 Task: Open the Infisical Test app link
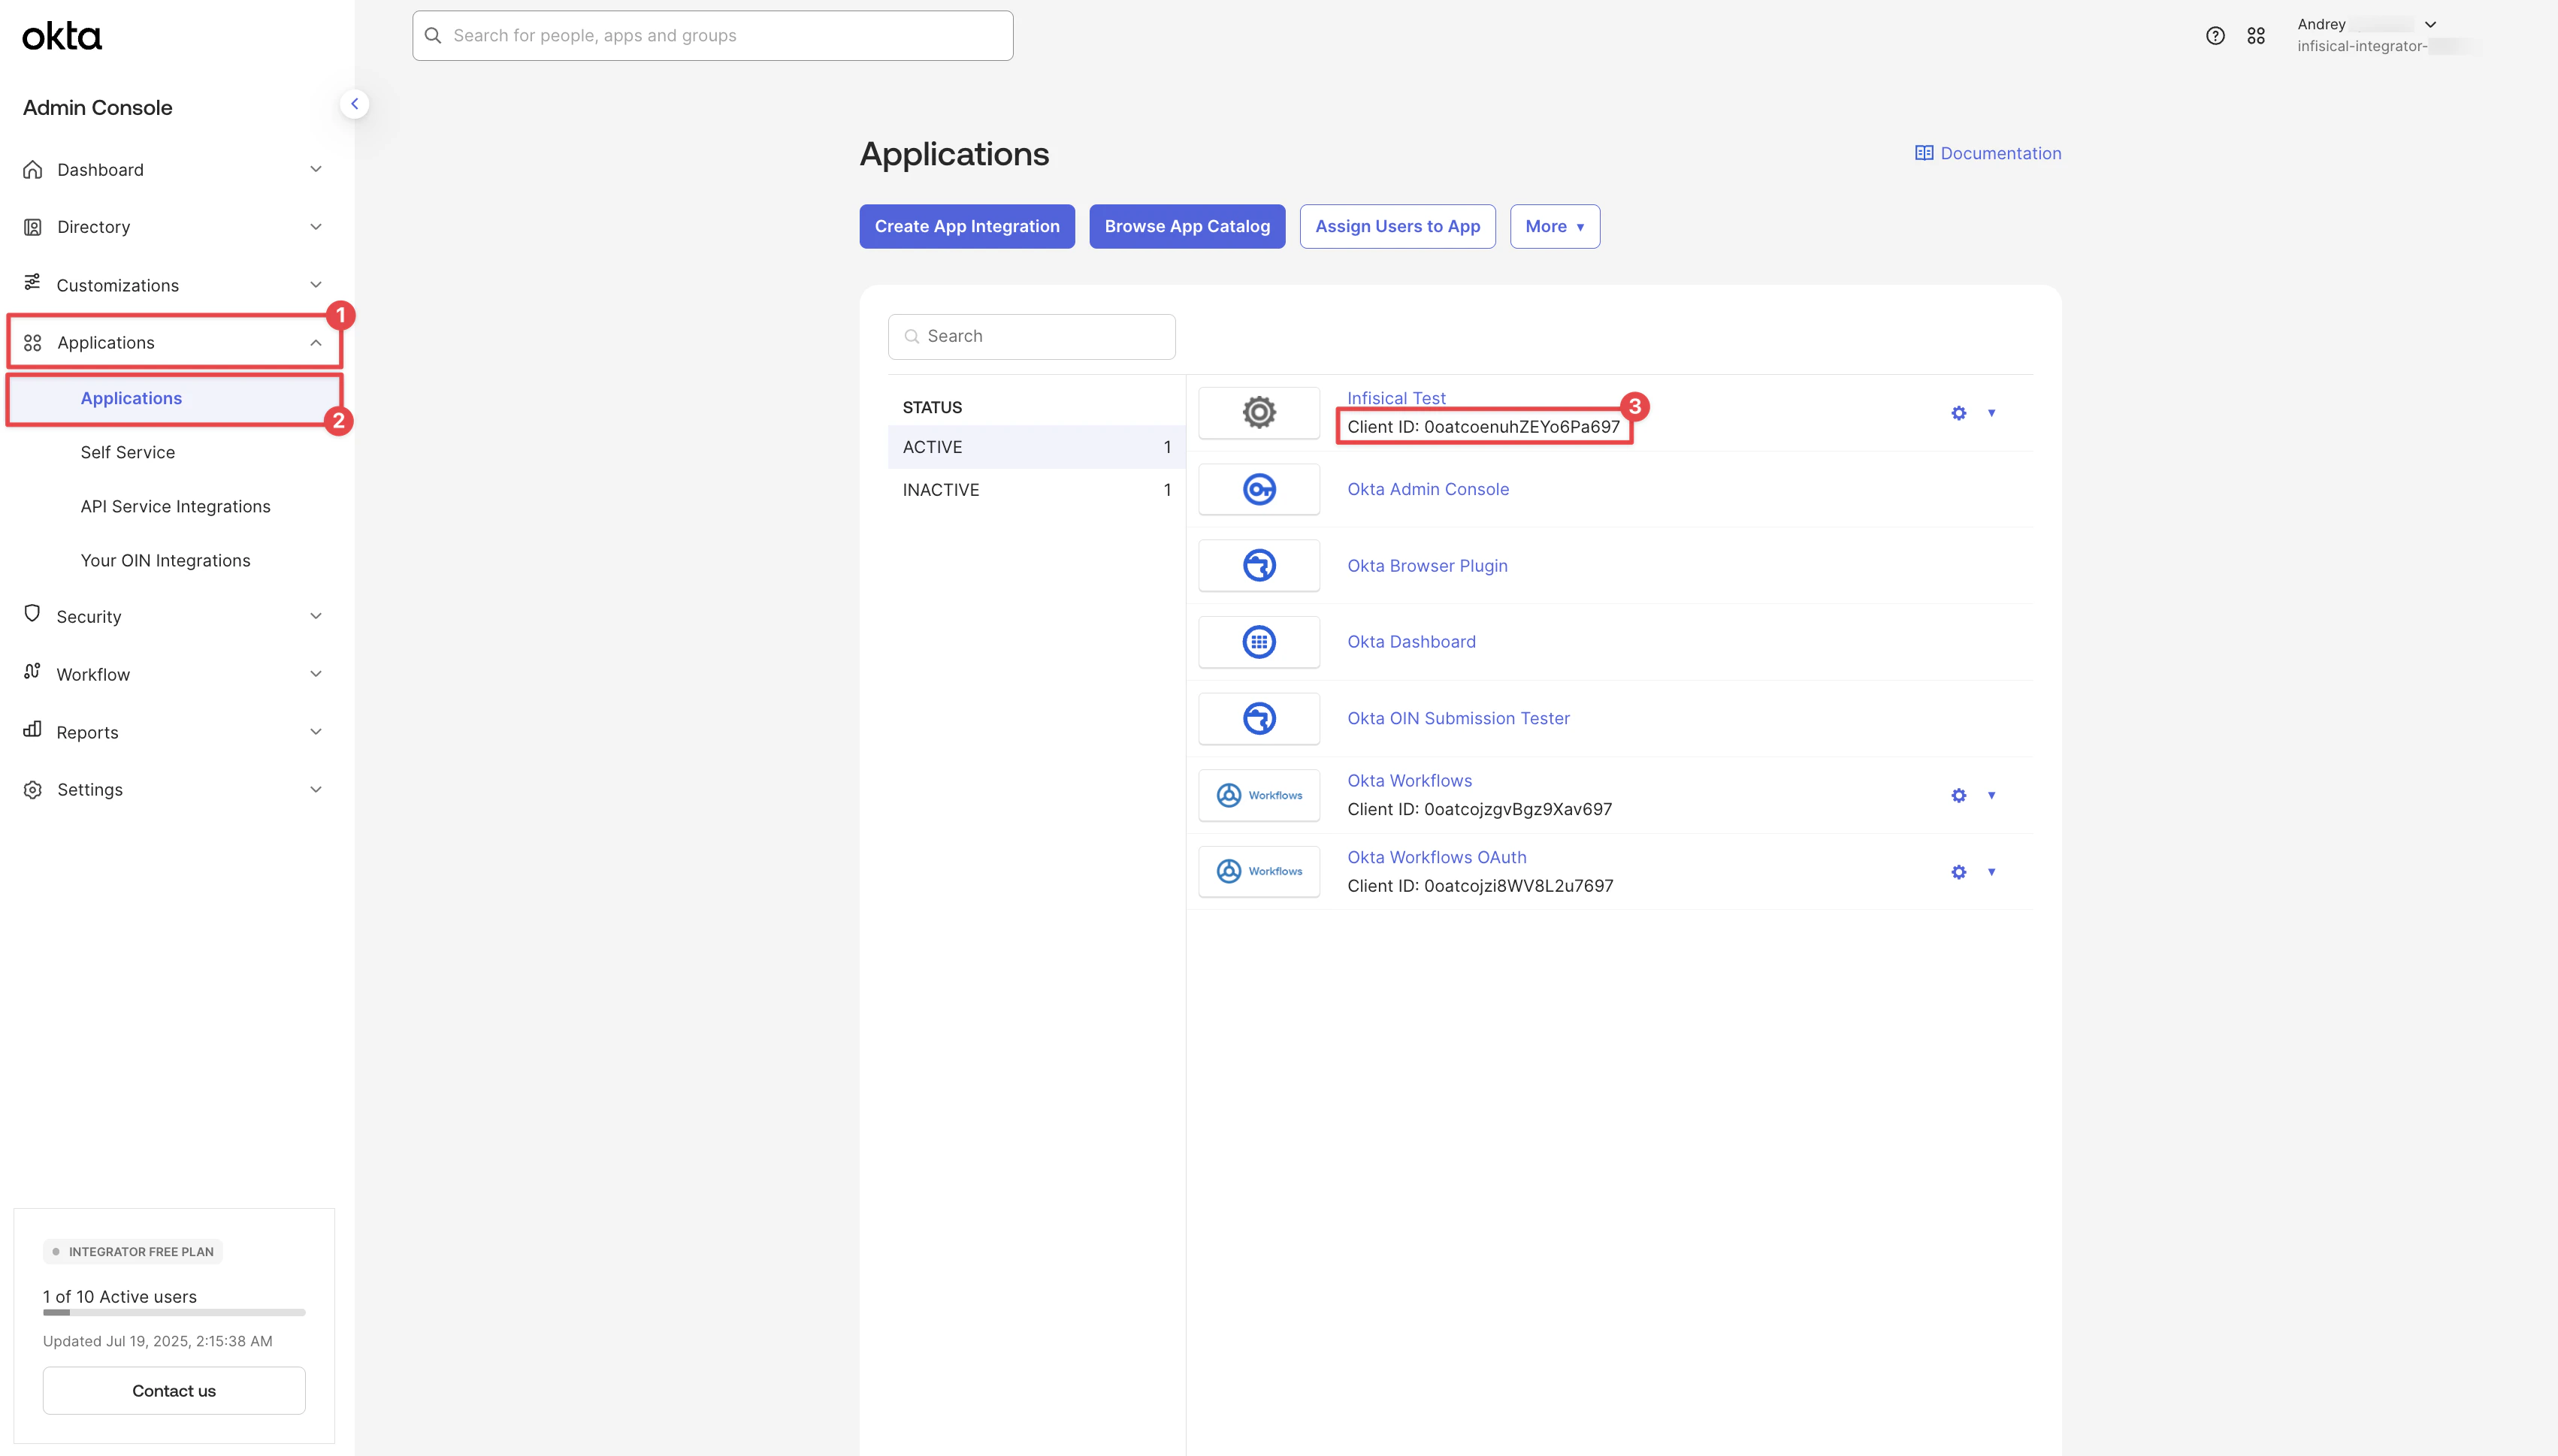[1396, 398]
